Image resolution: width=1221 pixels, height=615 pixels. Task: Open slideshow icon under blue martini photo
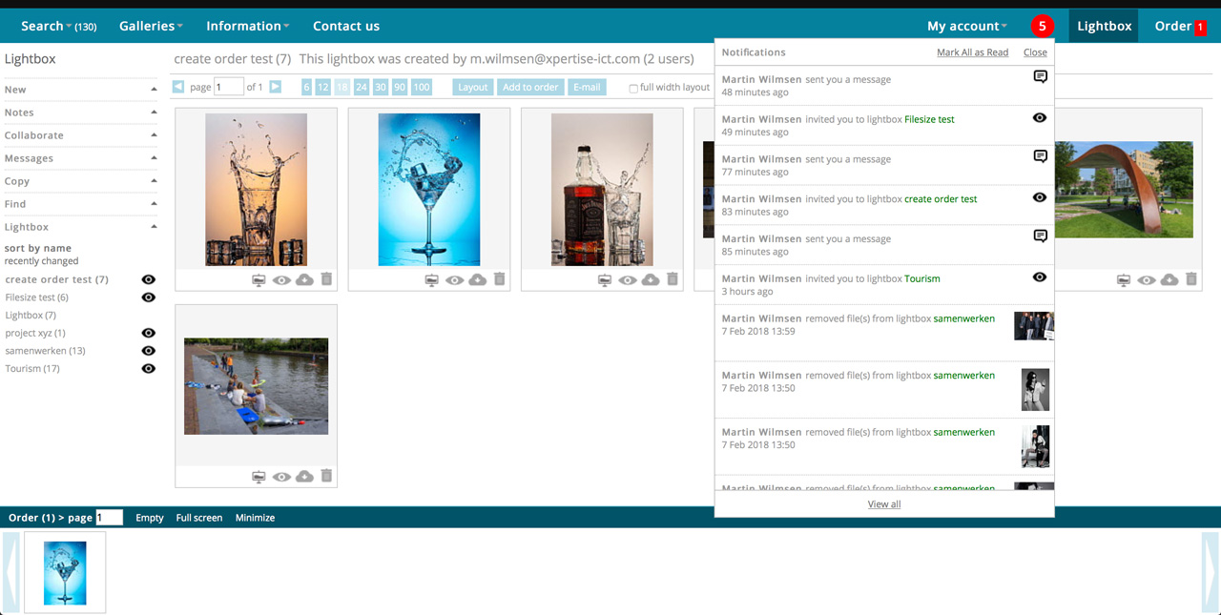coord(431,280)
